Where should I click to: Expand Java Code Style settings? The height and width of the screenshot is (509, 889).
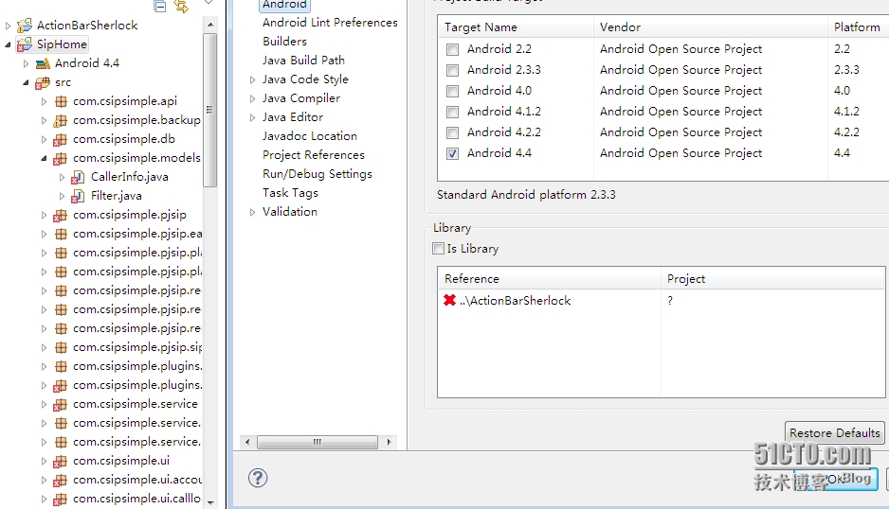[252, 79]
